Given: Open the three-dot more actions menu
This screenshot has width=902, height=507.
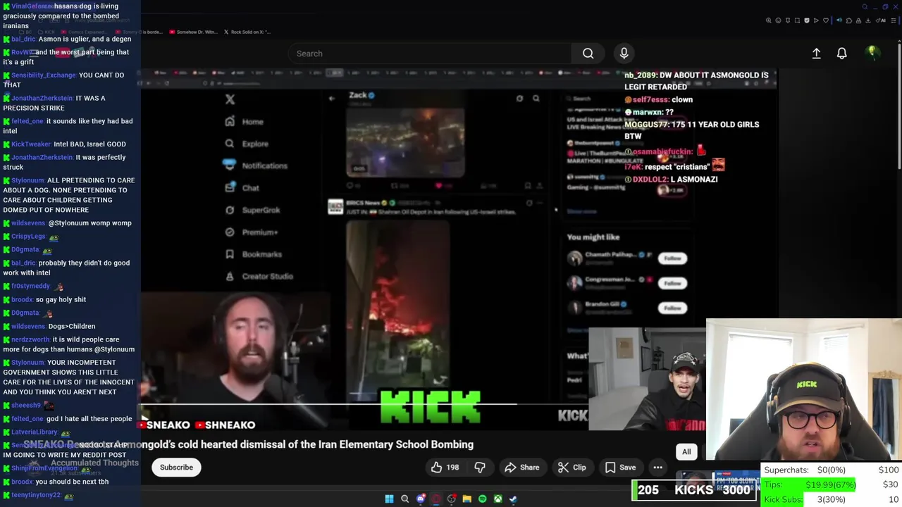Looking at the screenshot, I should coord(657,468).
